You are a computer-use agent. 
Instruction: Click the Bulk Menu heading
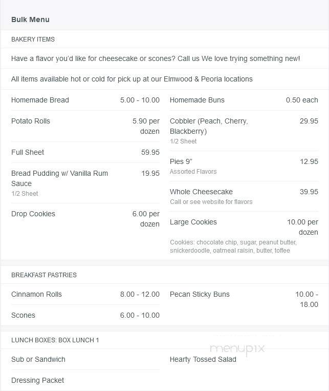click(30, 19)
